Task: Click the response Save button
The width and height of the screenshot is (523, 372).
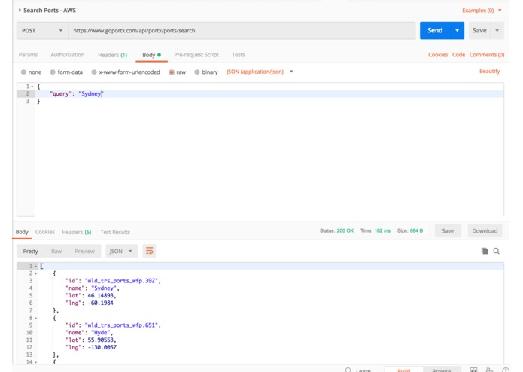Action: pyautogui.click(x=448, y=231)
